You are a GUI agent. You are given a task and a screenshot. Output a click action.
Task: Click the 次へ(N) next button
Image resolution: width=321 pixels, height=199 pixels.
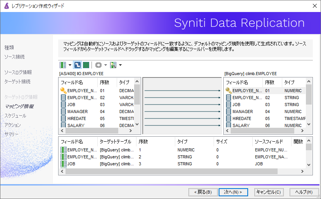pyautogui.click(x=233, y=192)
